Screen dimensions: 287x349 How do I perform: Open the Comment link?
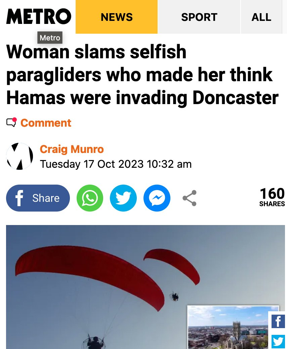[46, 123]
